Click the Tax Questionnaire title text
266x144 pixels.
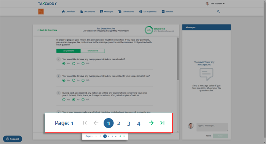tap(106, 28)
